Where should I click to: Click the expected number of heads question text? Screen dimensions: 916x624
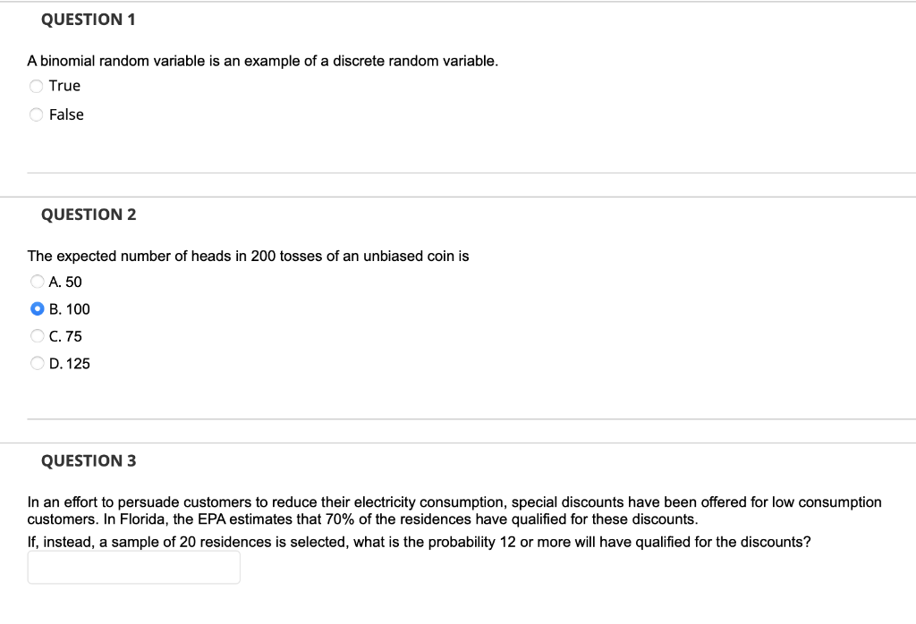pos(249,256)
